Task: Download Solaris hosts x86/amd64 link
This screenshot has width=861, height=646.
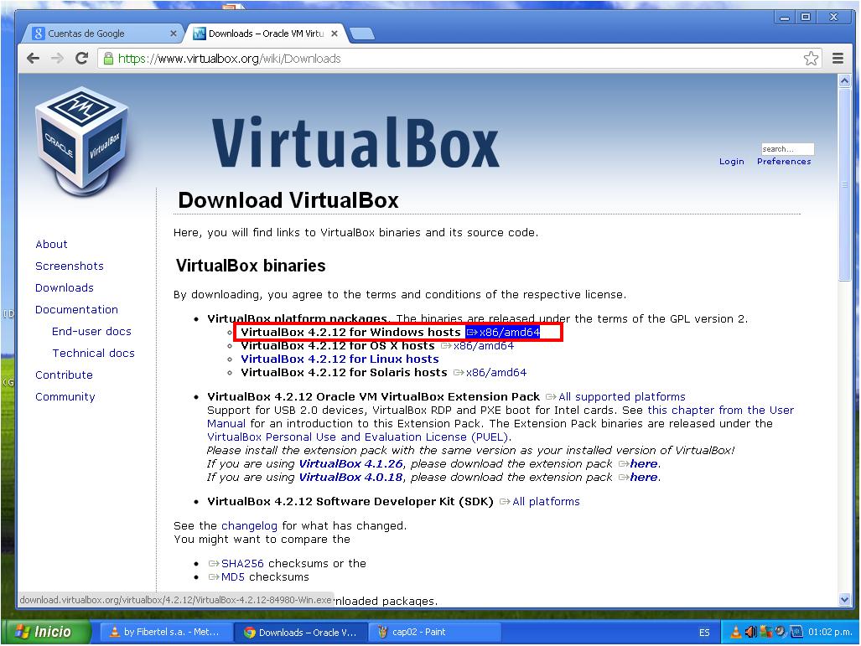Action: coord(490,373)
